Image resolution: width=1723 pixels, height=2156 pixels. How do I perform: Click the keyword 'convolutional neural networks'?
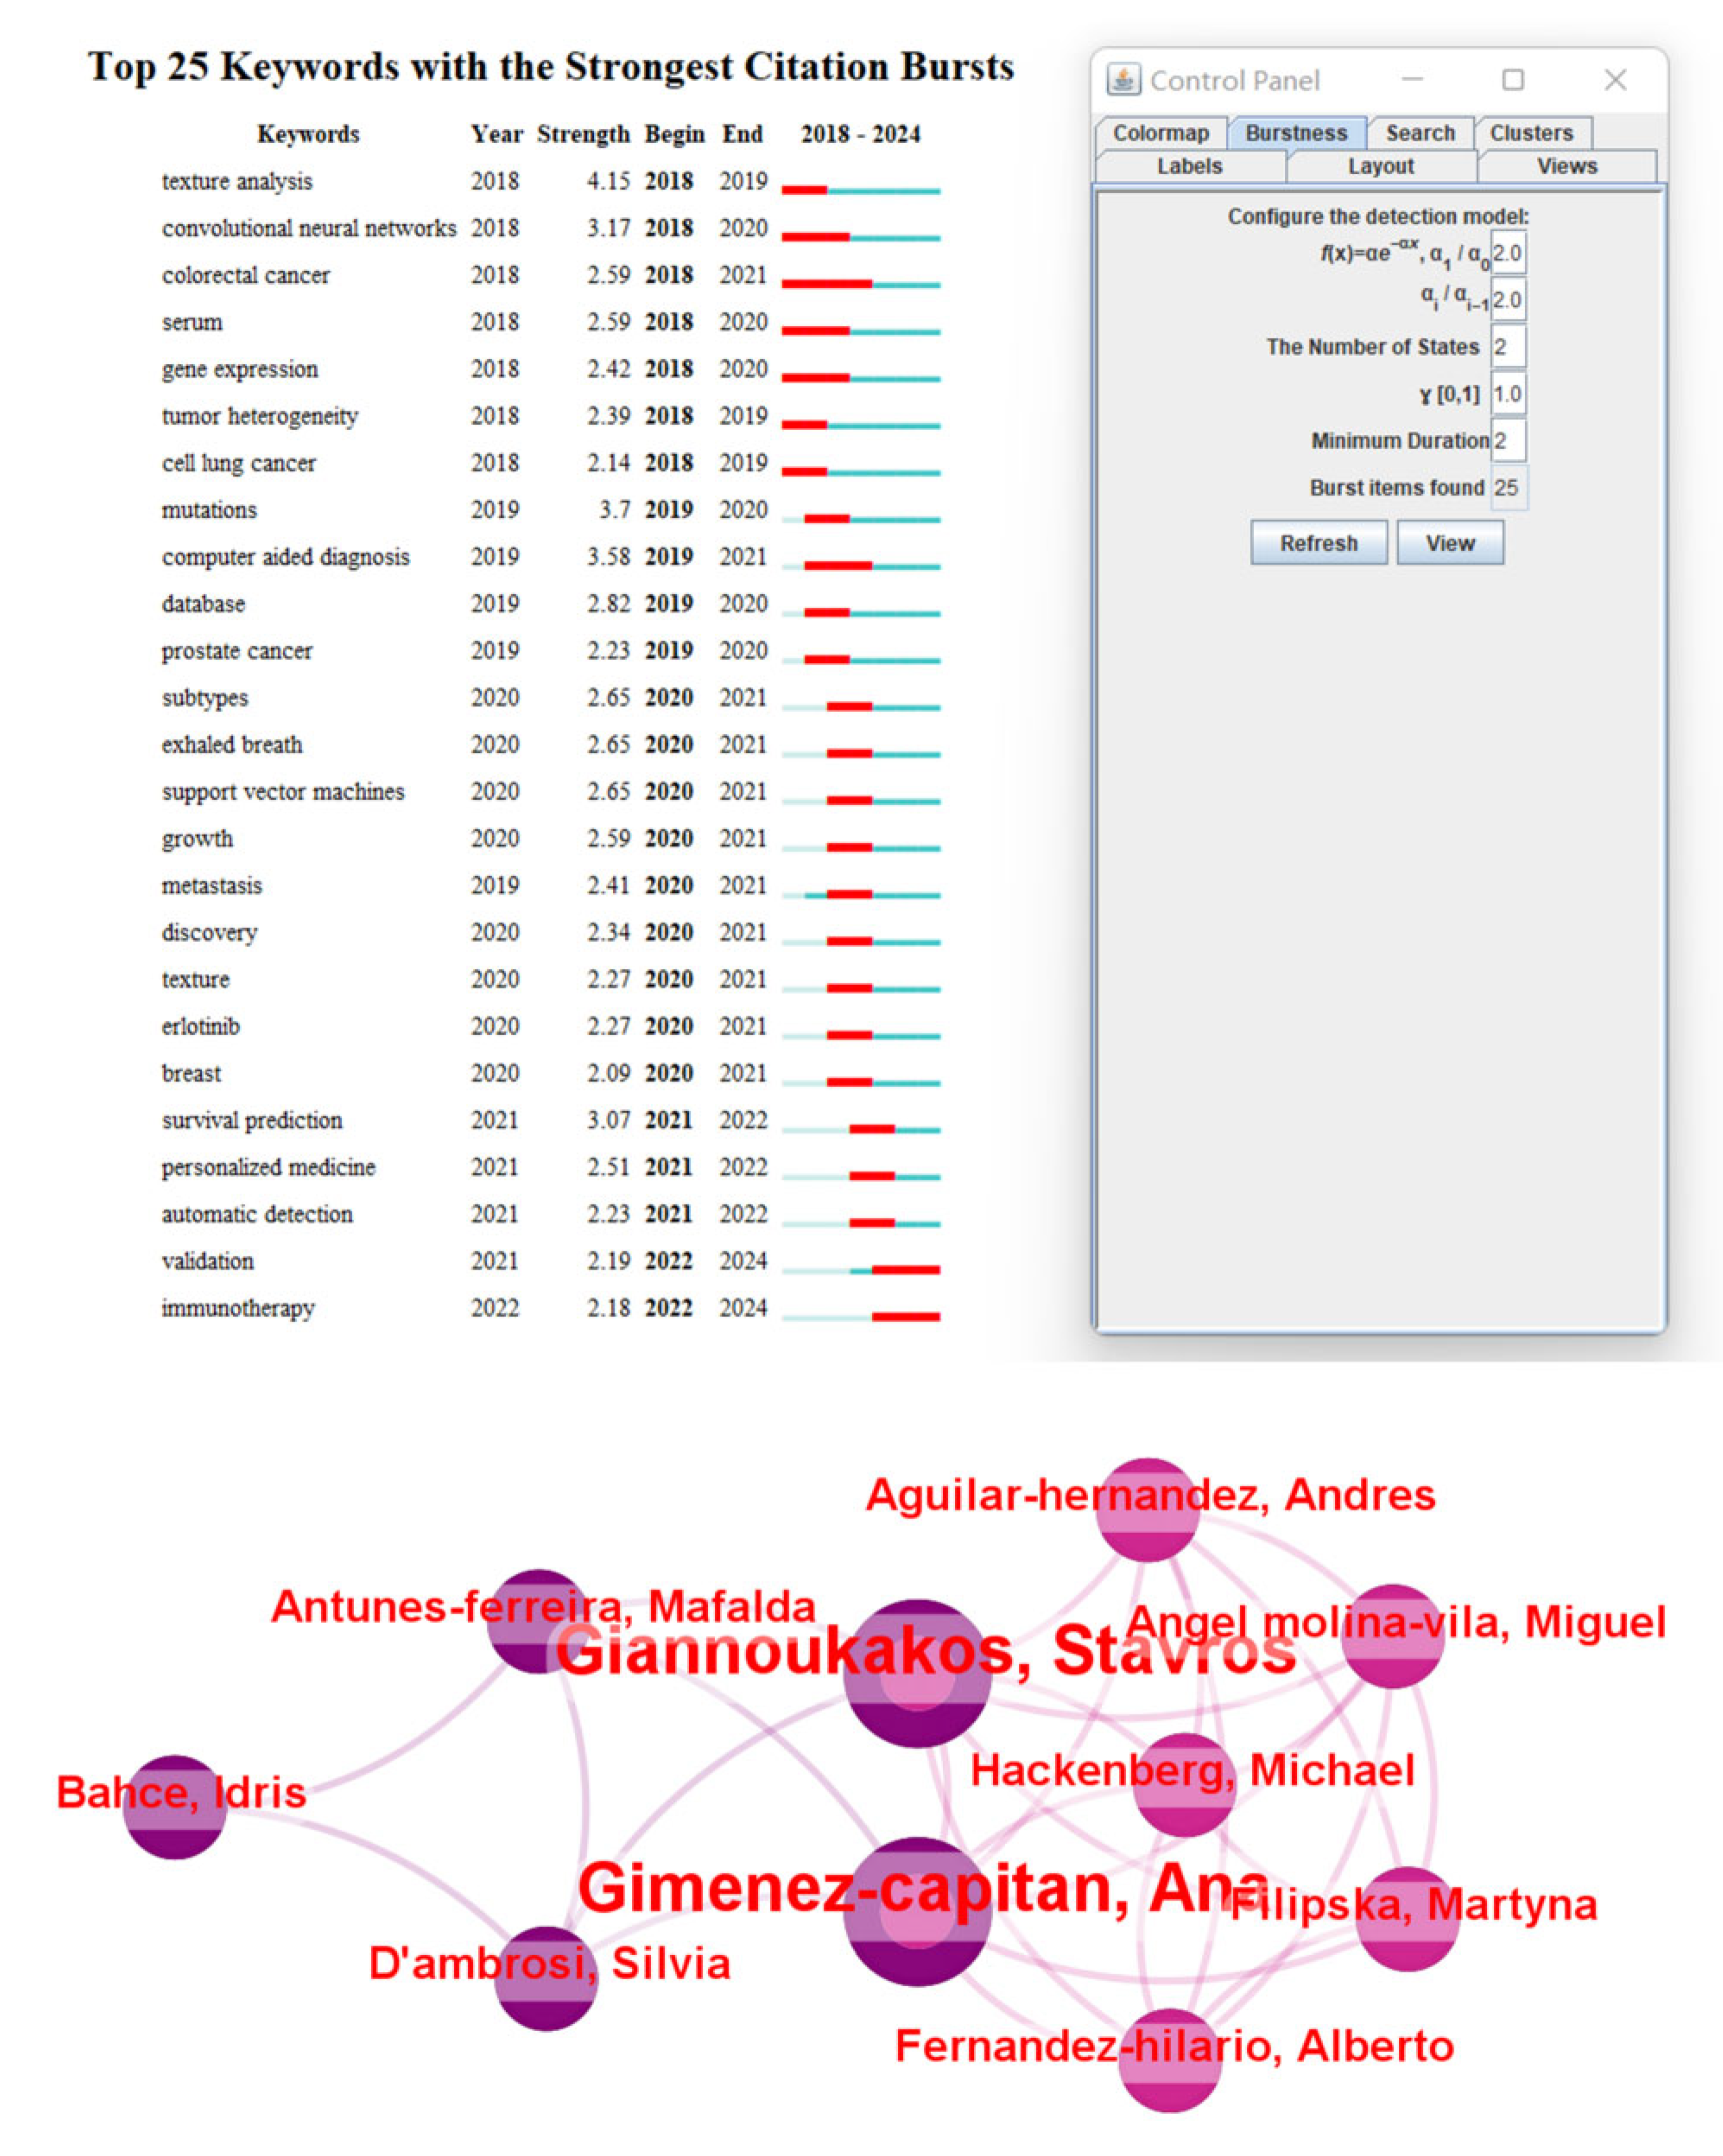coord(309,228)
